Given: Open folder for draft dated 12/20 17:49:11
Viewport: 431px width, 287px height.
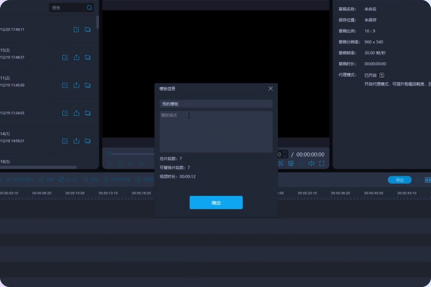Looking at the screenshot, I should coord(88,29).
